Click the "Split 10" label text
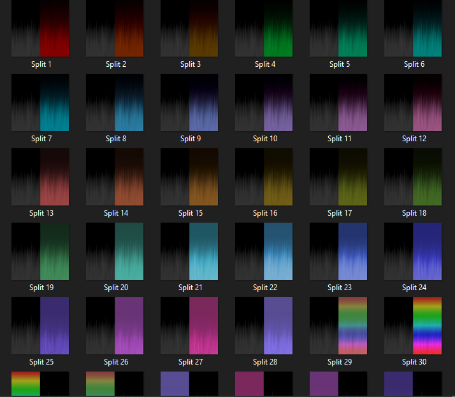 (x=265, y=139)
